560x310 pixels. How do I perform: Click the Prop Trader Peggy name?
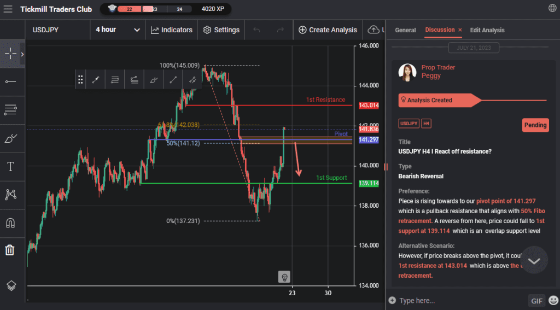tap(438, 72)
